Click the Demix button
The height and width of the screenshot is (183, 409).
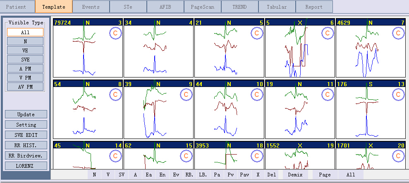click(295, 175)
